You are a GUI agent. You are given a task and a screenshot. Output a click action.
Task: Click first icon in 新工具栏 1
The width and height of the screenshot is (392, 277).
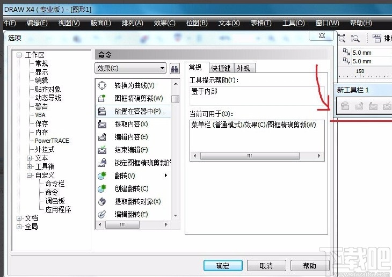tap(345, 106)
